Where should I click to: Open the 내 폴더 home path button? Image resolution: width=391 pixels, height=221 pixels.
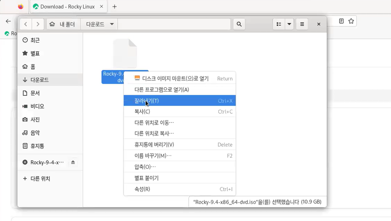point(63,24)
